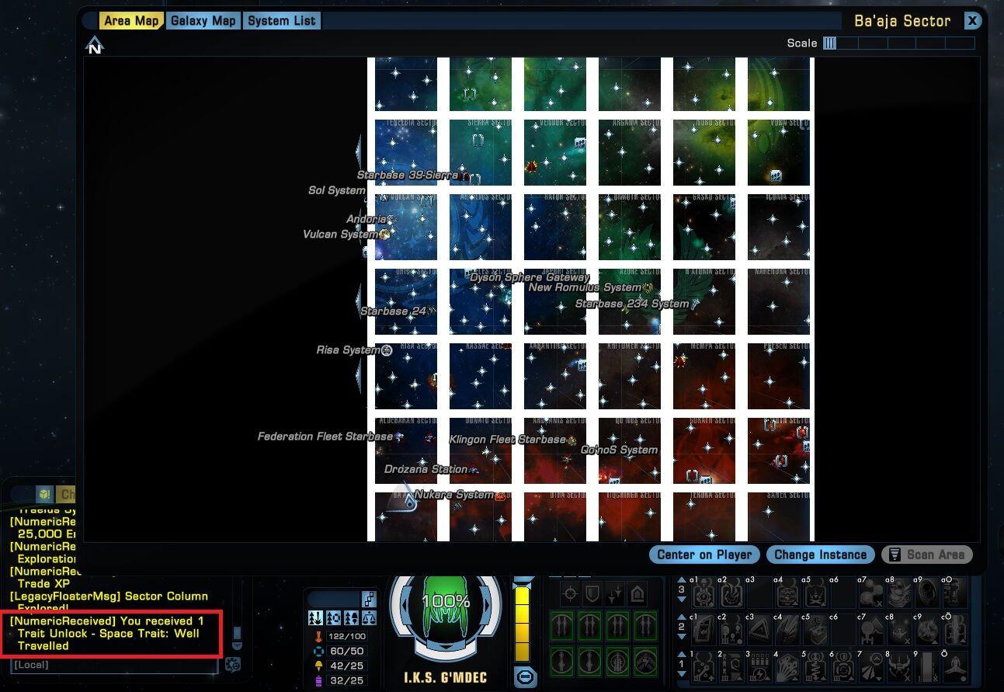Click engines power level 42/25
1004x692 pixels.
click(348, 666)
